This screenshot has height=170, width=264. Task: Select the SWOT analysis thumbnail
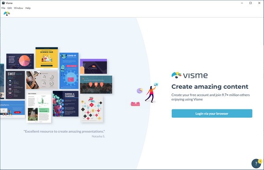[x=15, y=85]
